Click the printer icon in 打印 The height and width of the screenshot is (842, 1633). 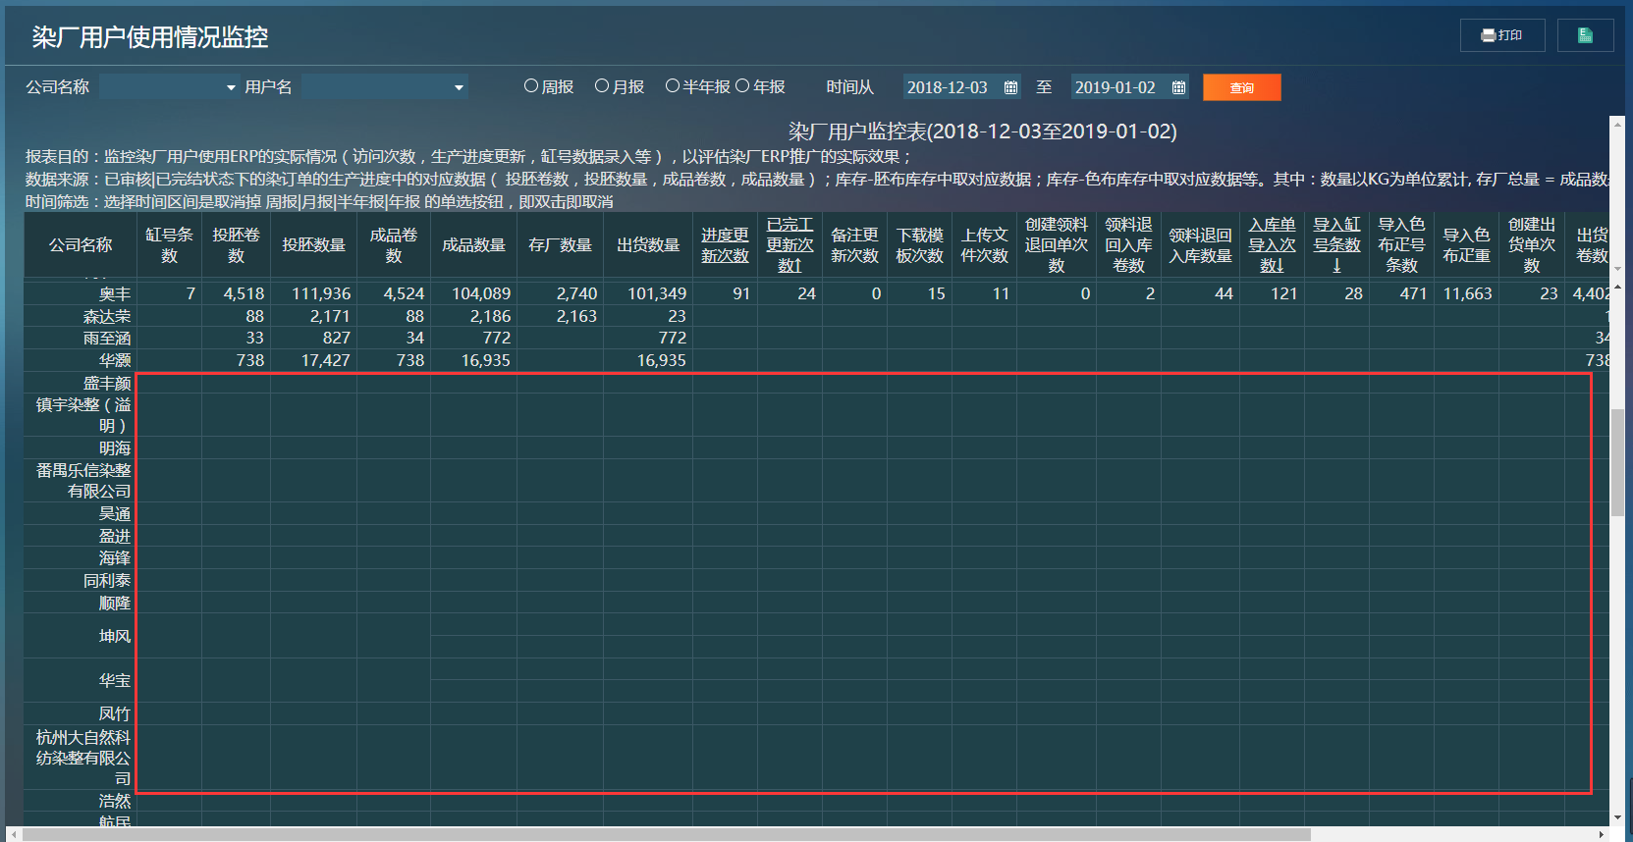(x=1488, y=35)
